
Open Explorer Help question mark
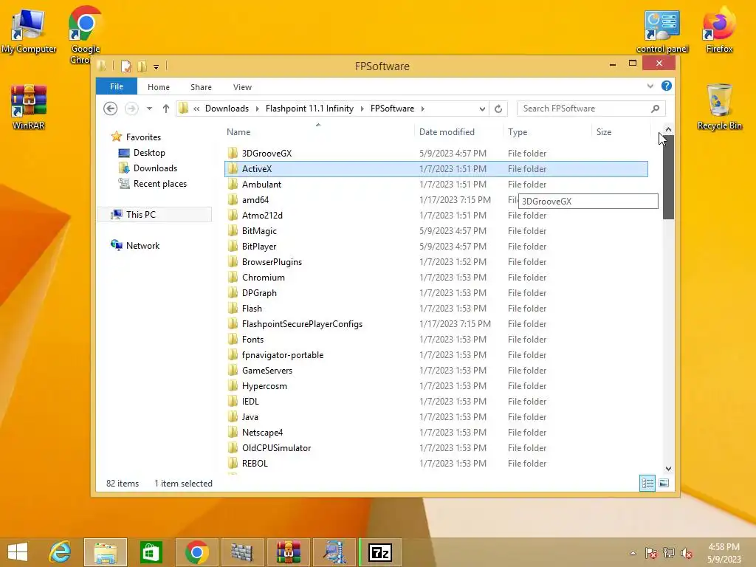tap(667, 86)
